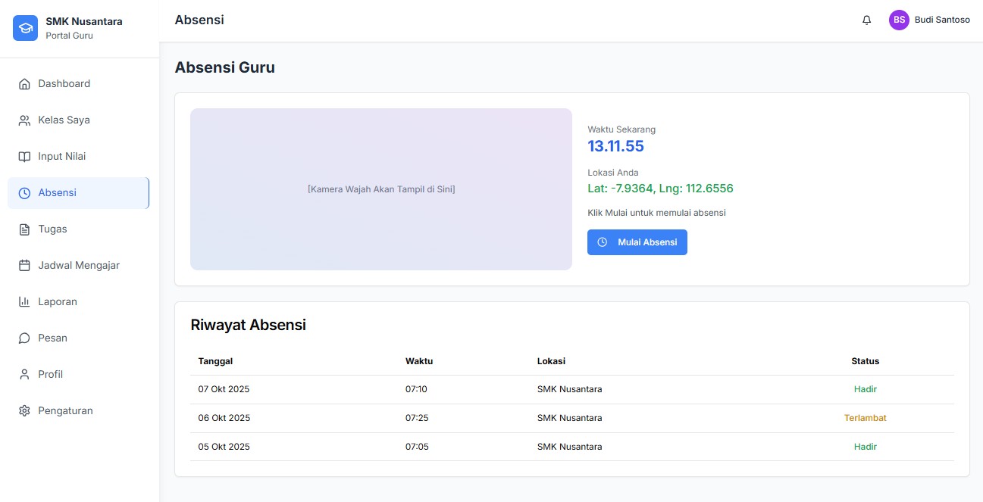This screenshot has height=502, width=983.
Task: Click the Laporan bar chart icon
Action: coord(24,302)
